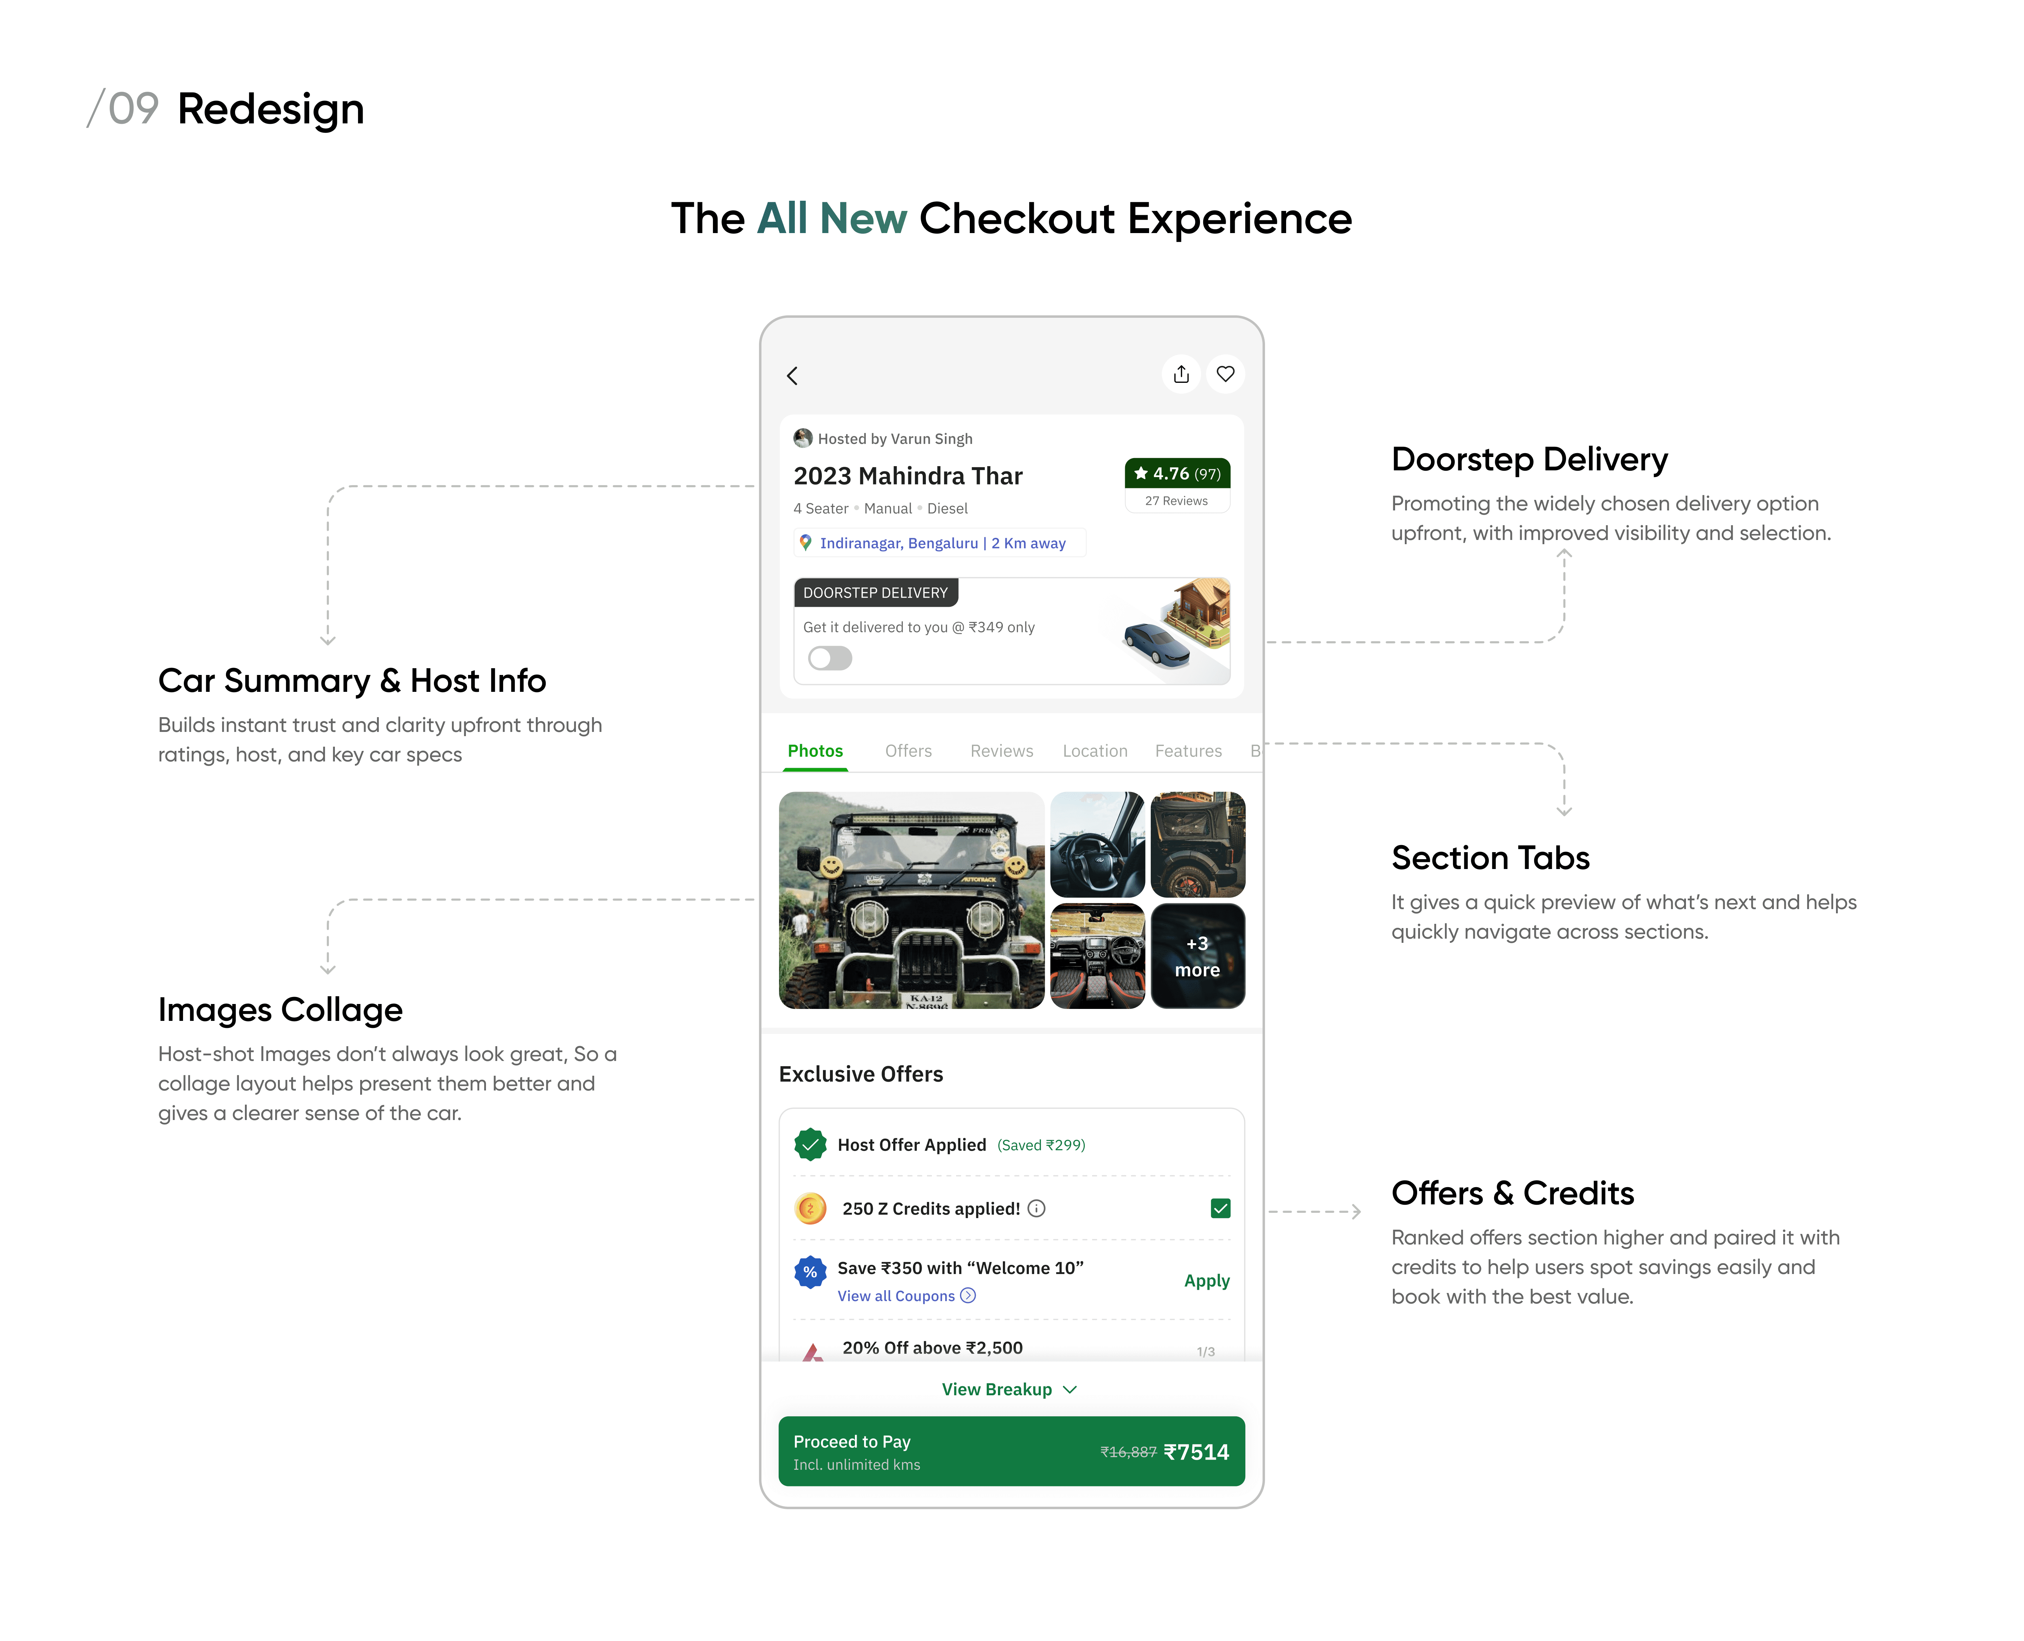This screenshot has width=2024, height=1641.
Task: Click the blue percent coupon badge
Action: (811, 1272)
